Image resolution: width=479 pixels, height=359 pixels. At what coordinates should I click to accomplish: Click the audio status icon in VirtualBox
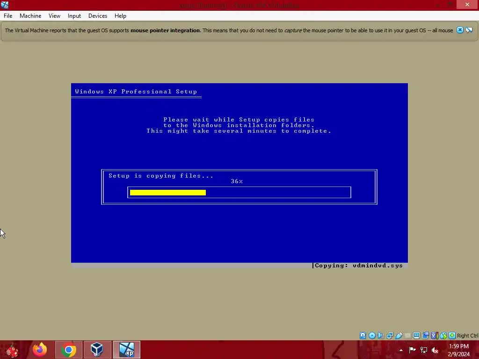click(x=381, y=336)
